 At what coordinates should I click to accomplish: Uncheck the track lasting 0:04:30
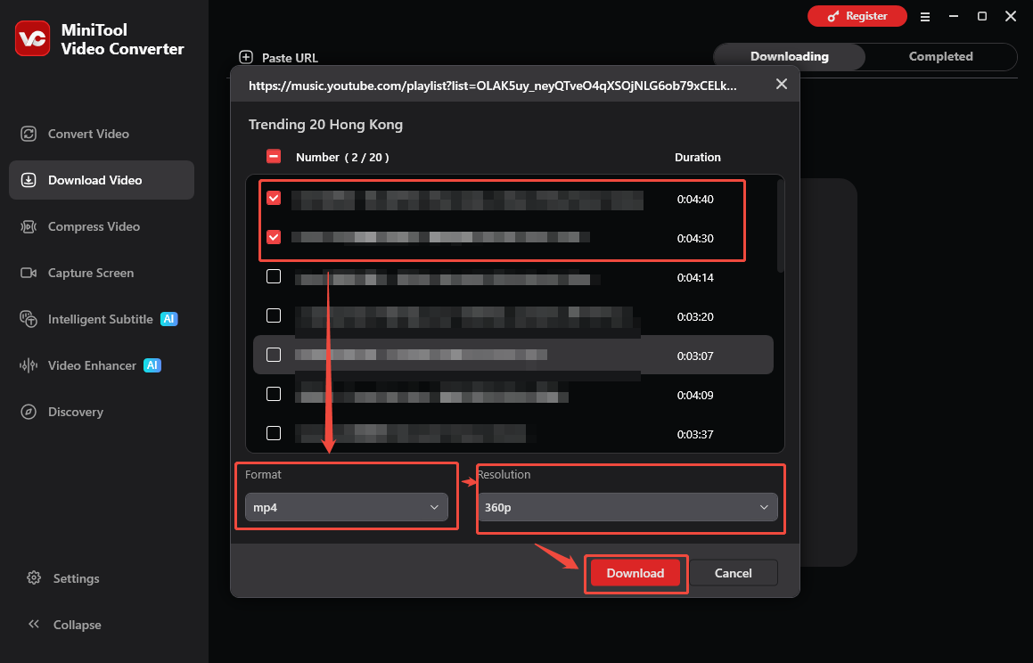click(274, 237)
